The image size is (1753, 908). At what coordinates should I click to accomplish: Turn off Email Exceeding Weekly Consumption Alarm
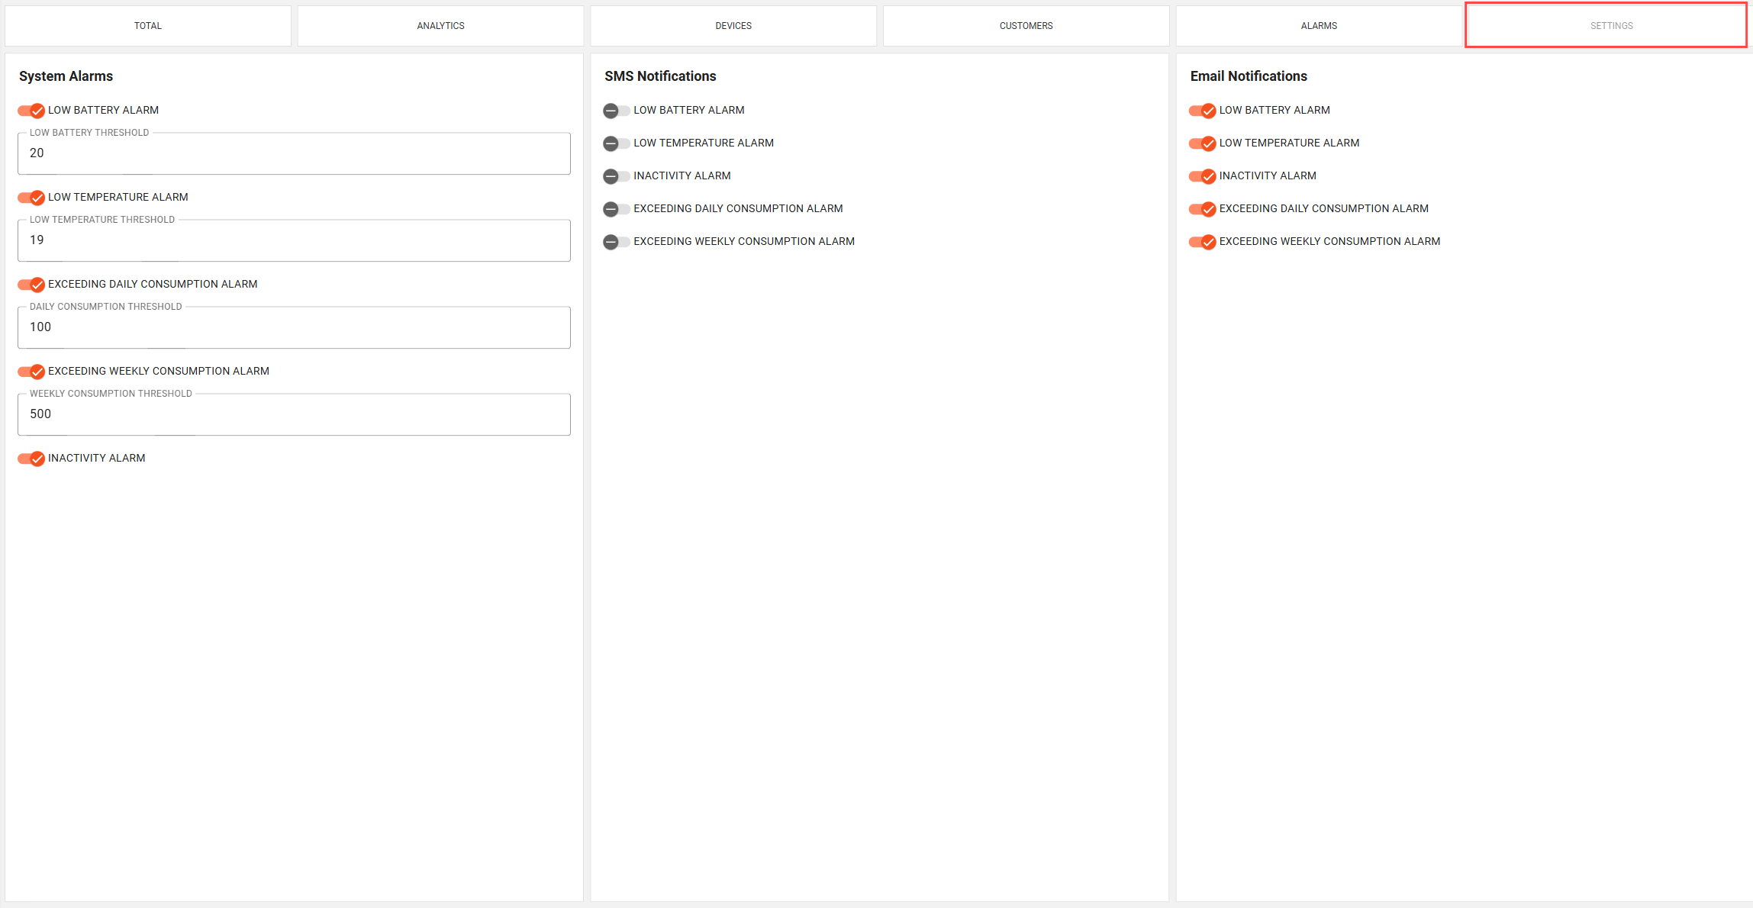click(1202, 242)
